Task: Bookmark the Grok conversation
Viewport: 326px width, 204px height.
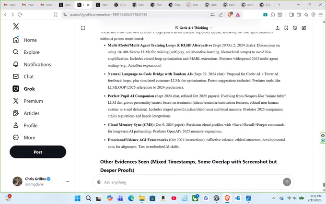Action: click(286, 28)
